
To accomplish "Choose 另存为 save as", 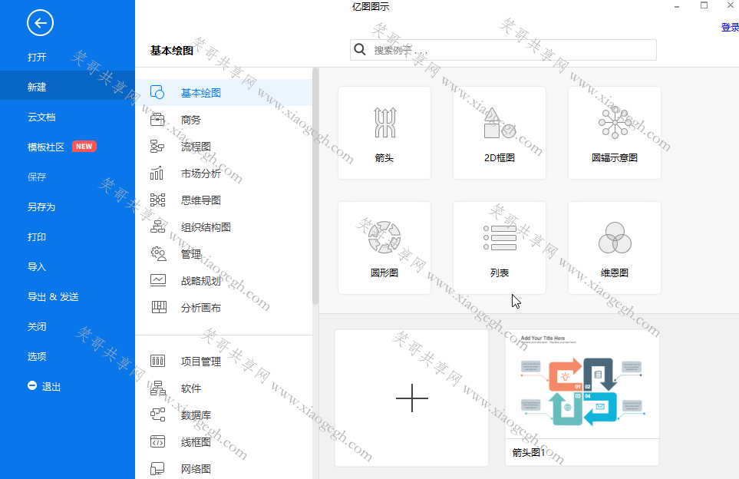I will tap(41, 207).
